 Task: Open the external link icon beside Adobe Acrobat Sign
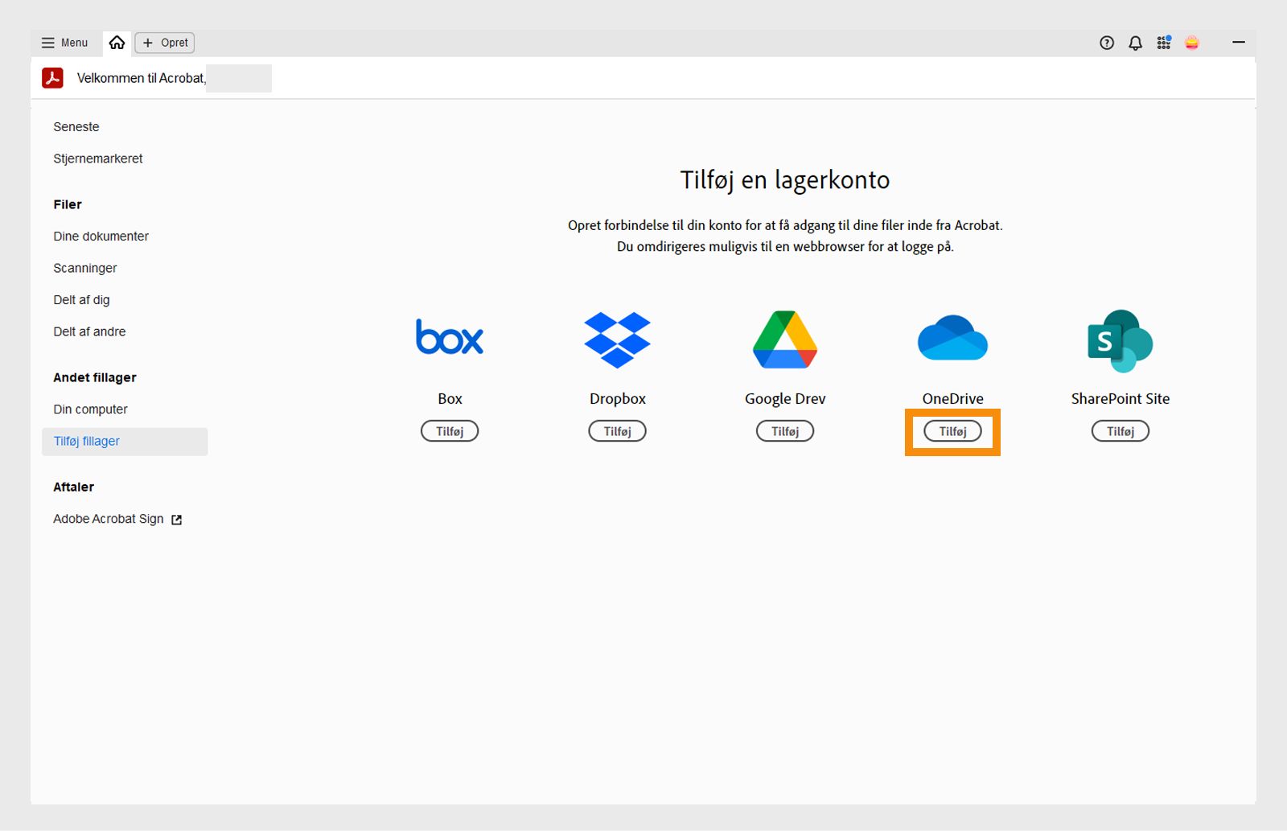(176, 519)
